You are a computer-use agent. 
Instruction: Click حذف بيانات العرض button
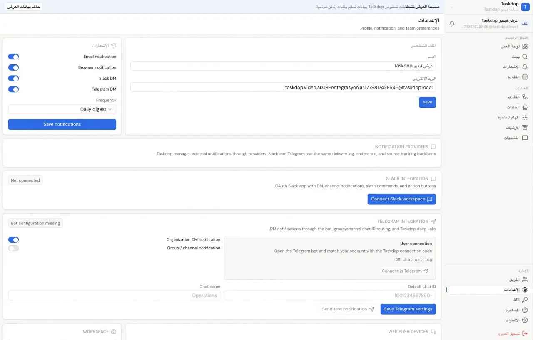click(x=24, y=7)
